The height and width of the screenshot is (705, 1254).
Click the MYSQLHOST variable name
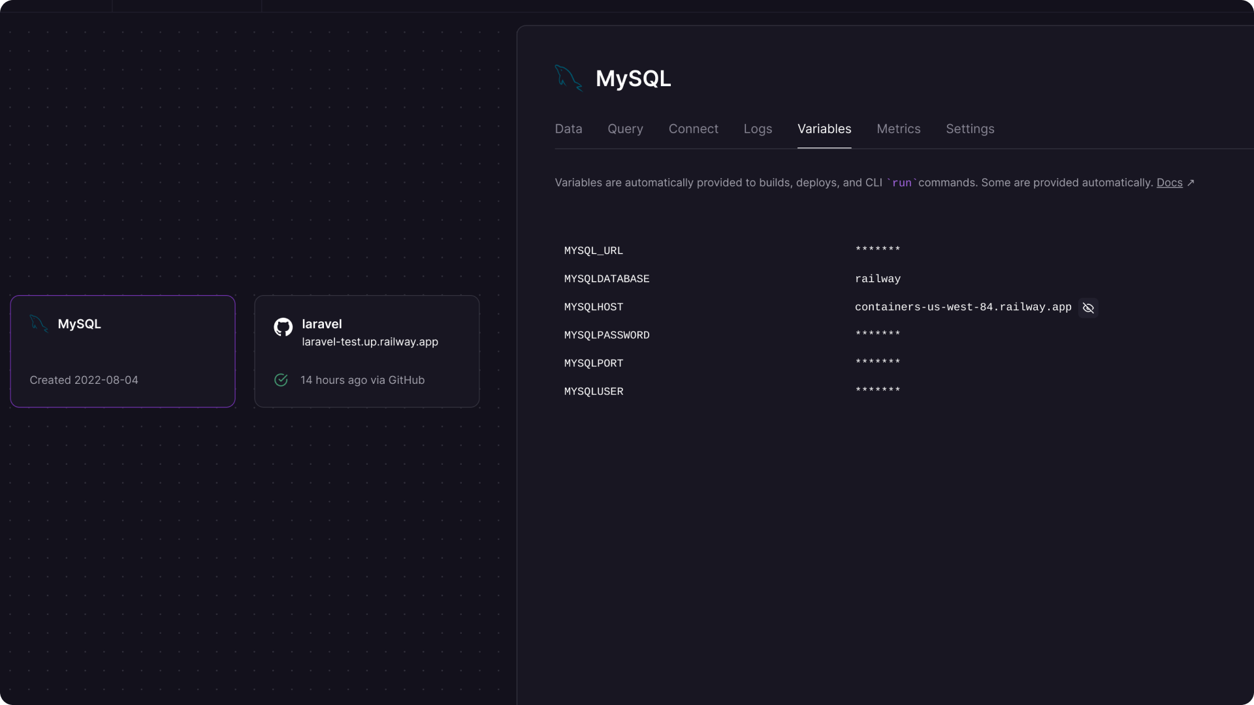point(594,307)
